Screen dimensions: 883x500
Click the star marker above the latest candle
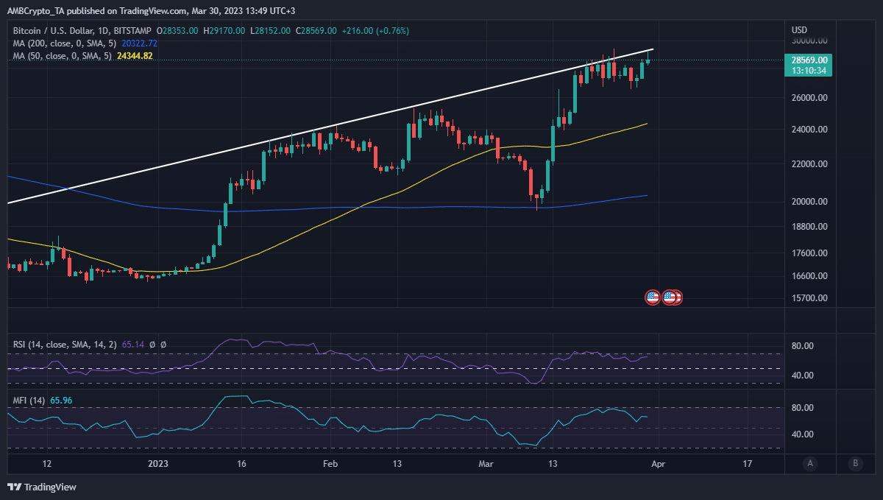pos(648,53)
